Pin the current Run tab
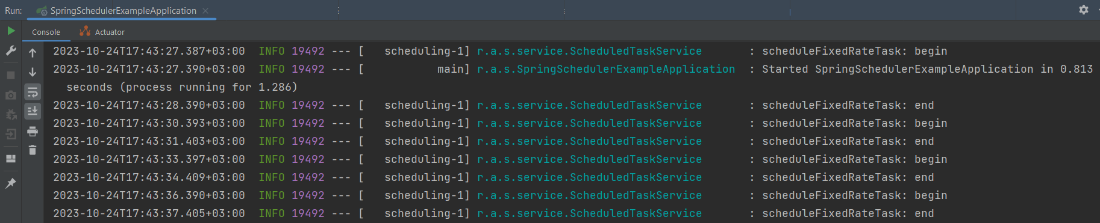1100x223 pixels. (11, 183)
